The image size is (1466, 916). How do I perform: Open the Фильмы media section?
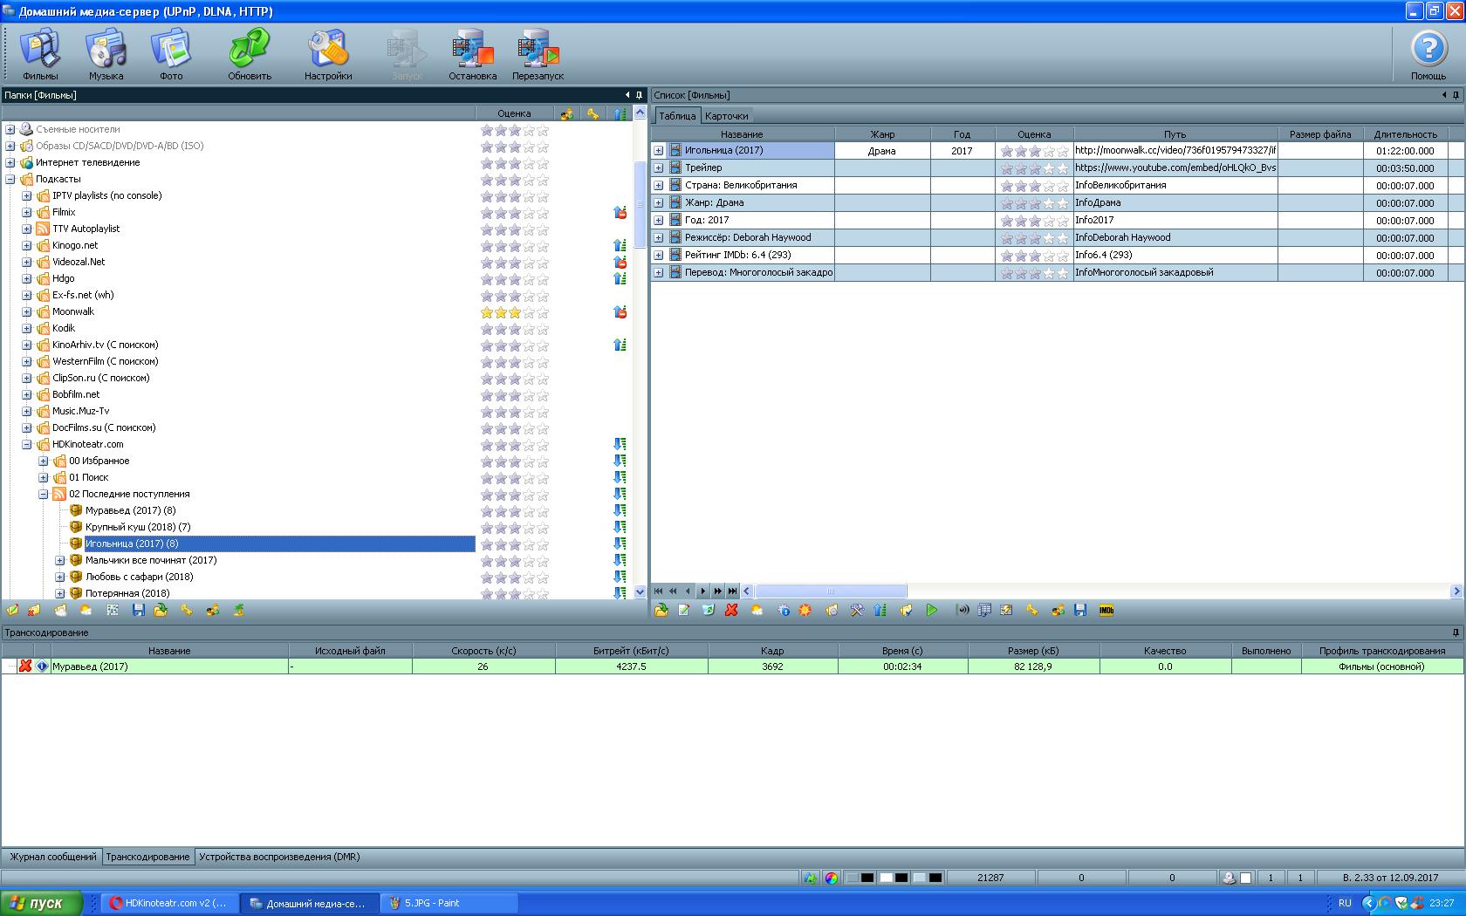[x=40, y=54]
